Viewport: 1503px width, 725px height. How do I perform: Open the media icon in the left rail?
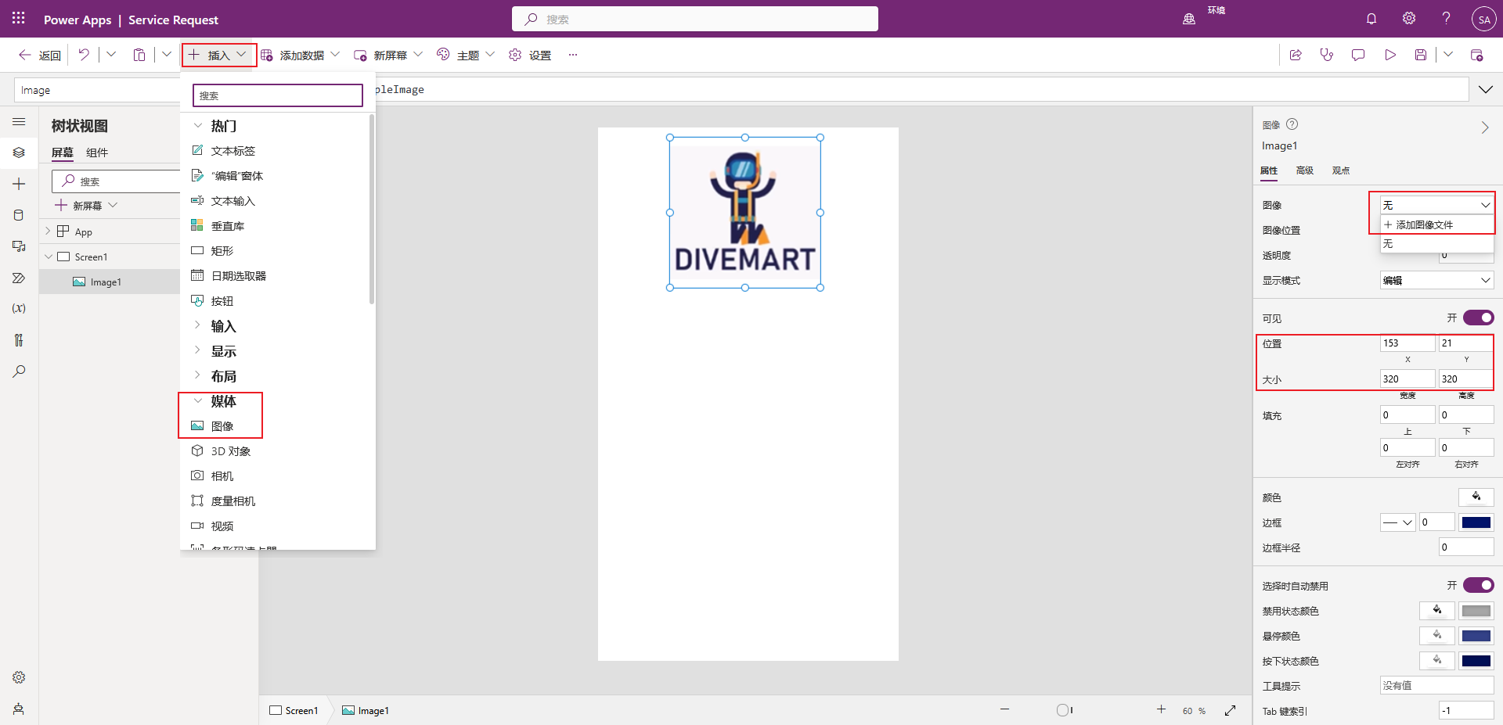[x=19, y=246]
